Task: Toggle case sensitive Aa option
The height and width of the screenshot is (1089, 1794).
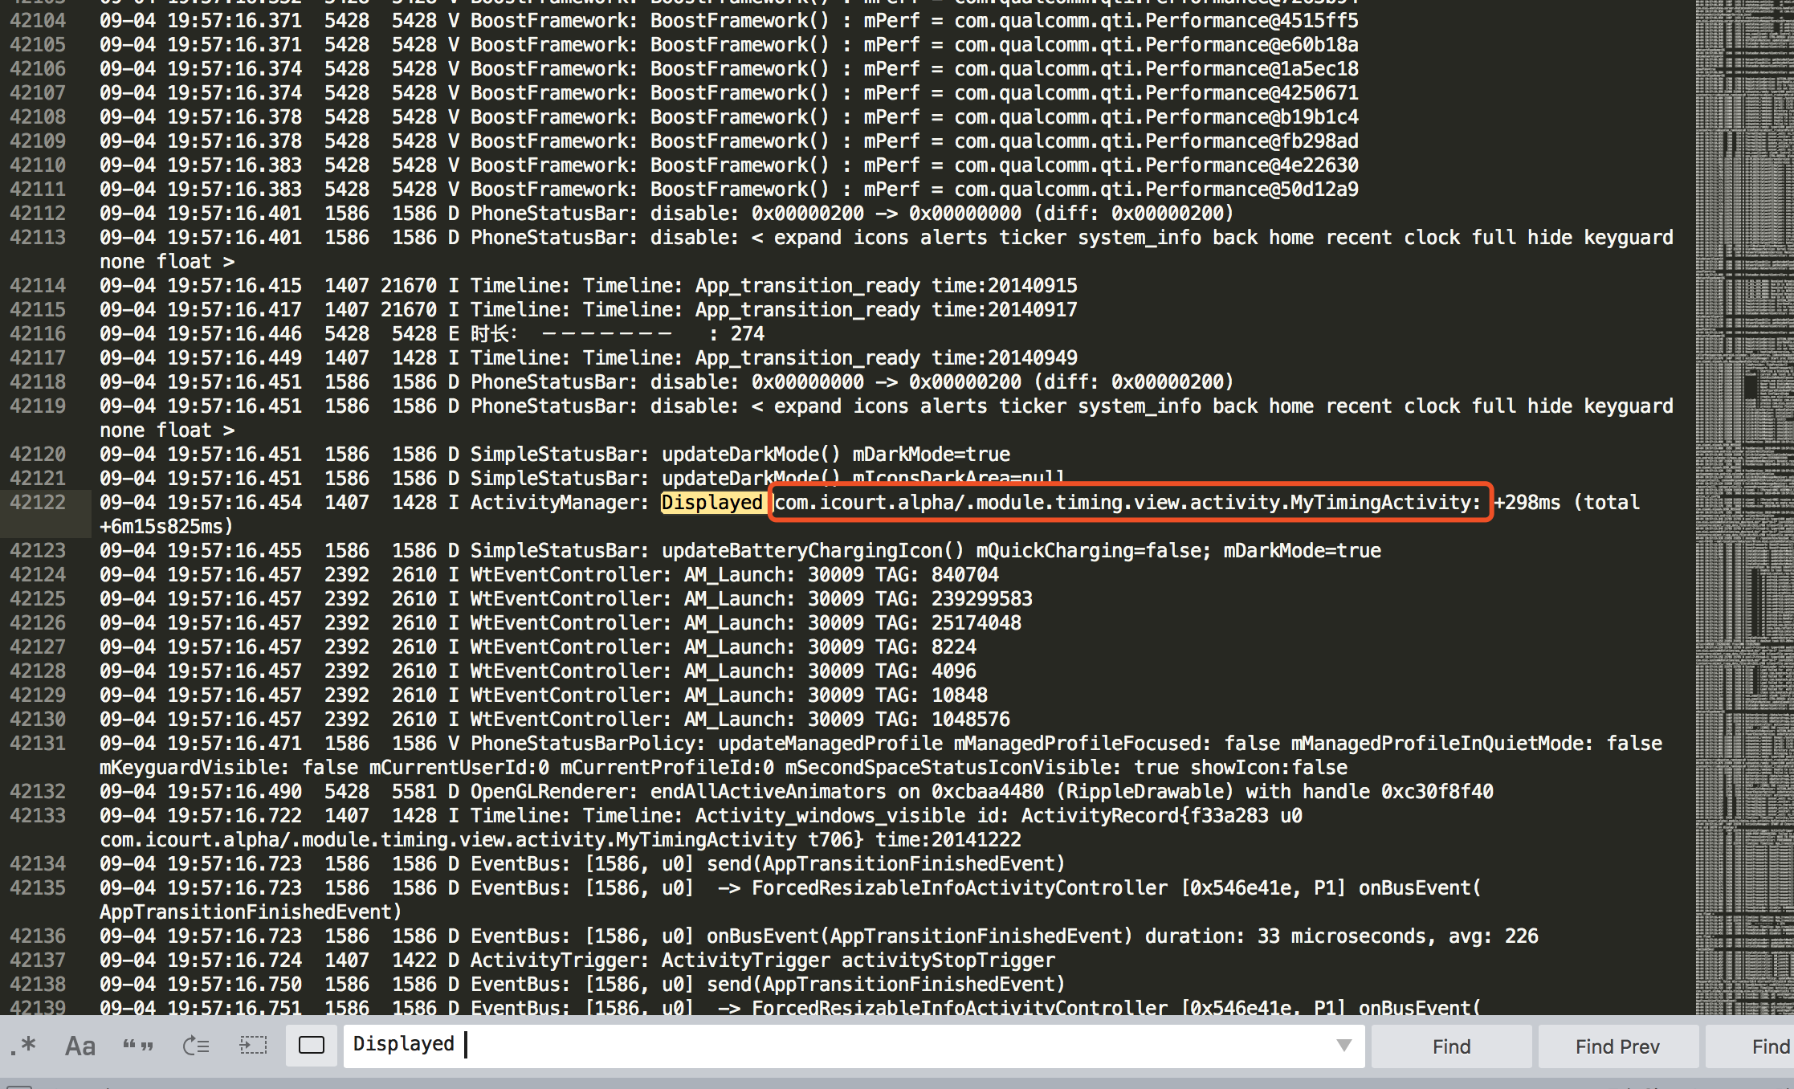Action: pos(80,1046)
